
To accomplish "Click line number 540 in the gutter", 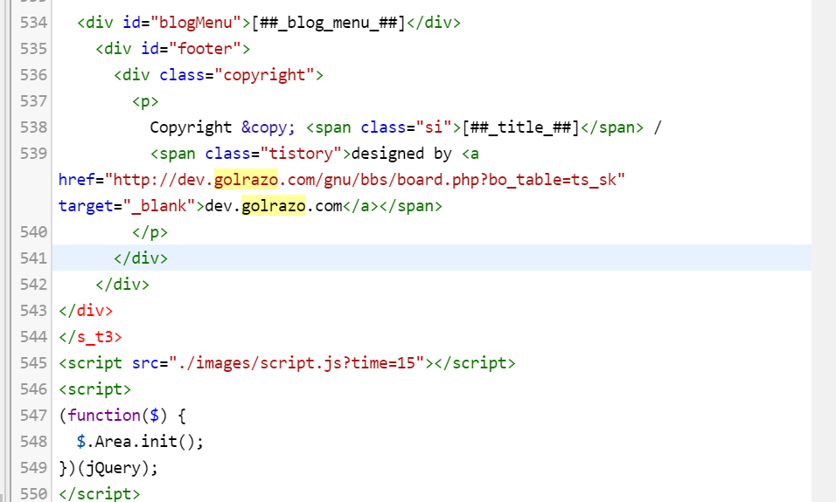I will (33, 232).
